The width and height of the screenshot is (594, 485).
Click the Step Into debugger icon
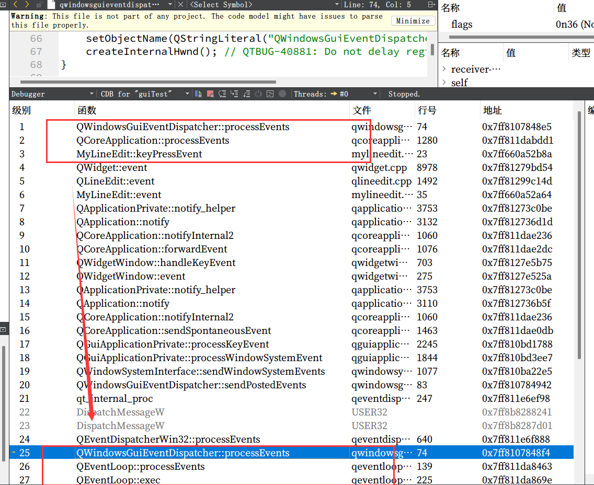pos(234,94)
